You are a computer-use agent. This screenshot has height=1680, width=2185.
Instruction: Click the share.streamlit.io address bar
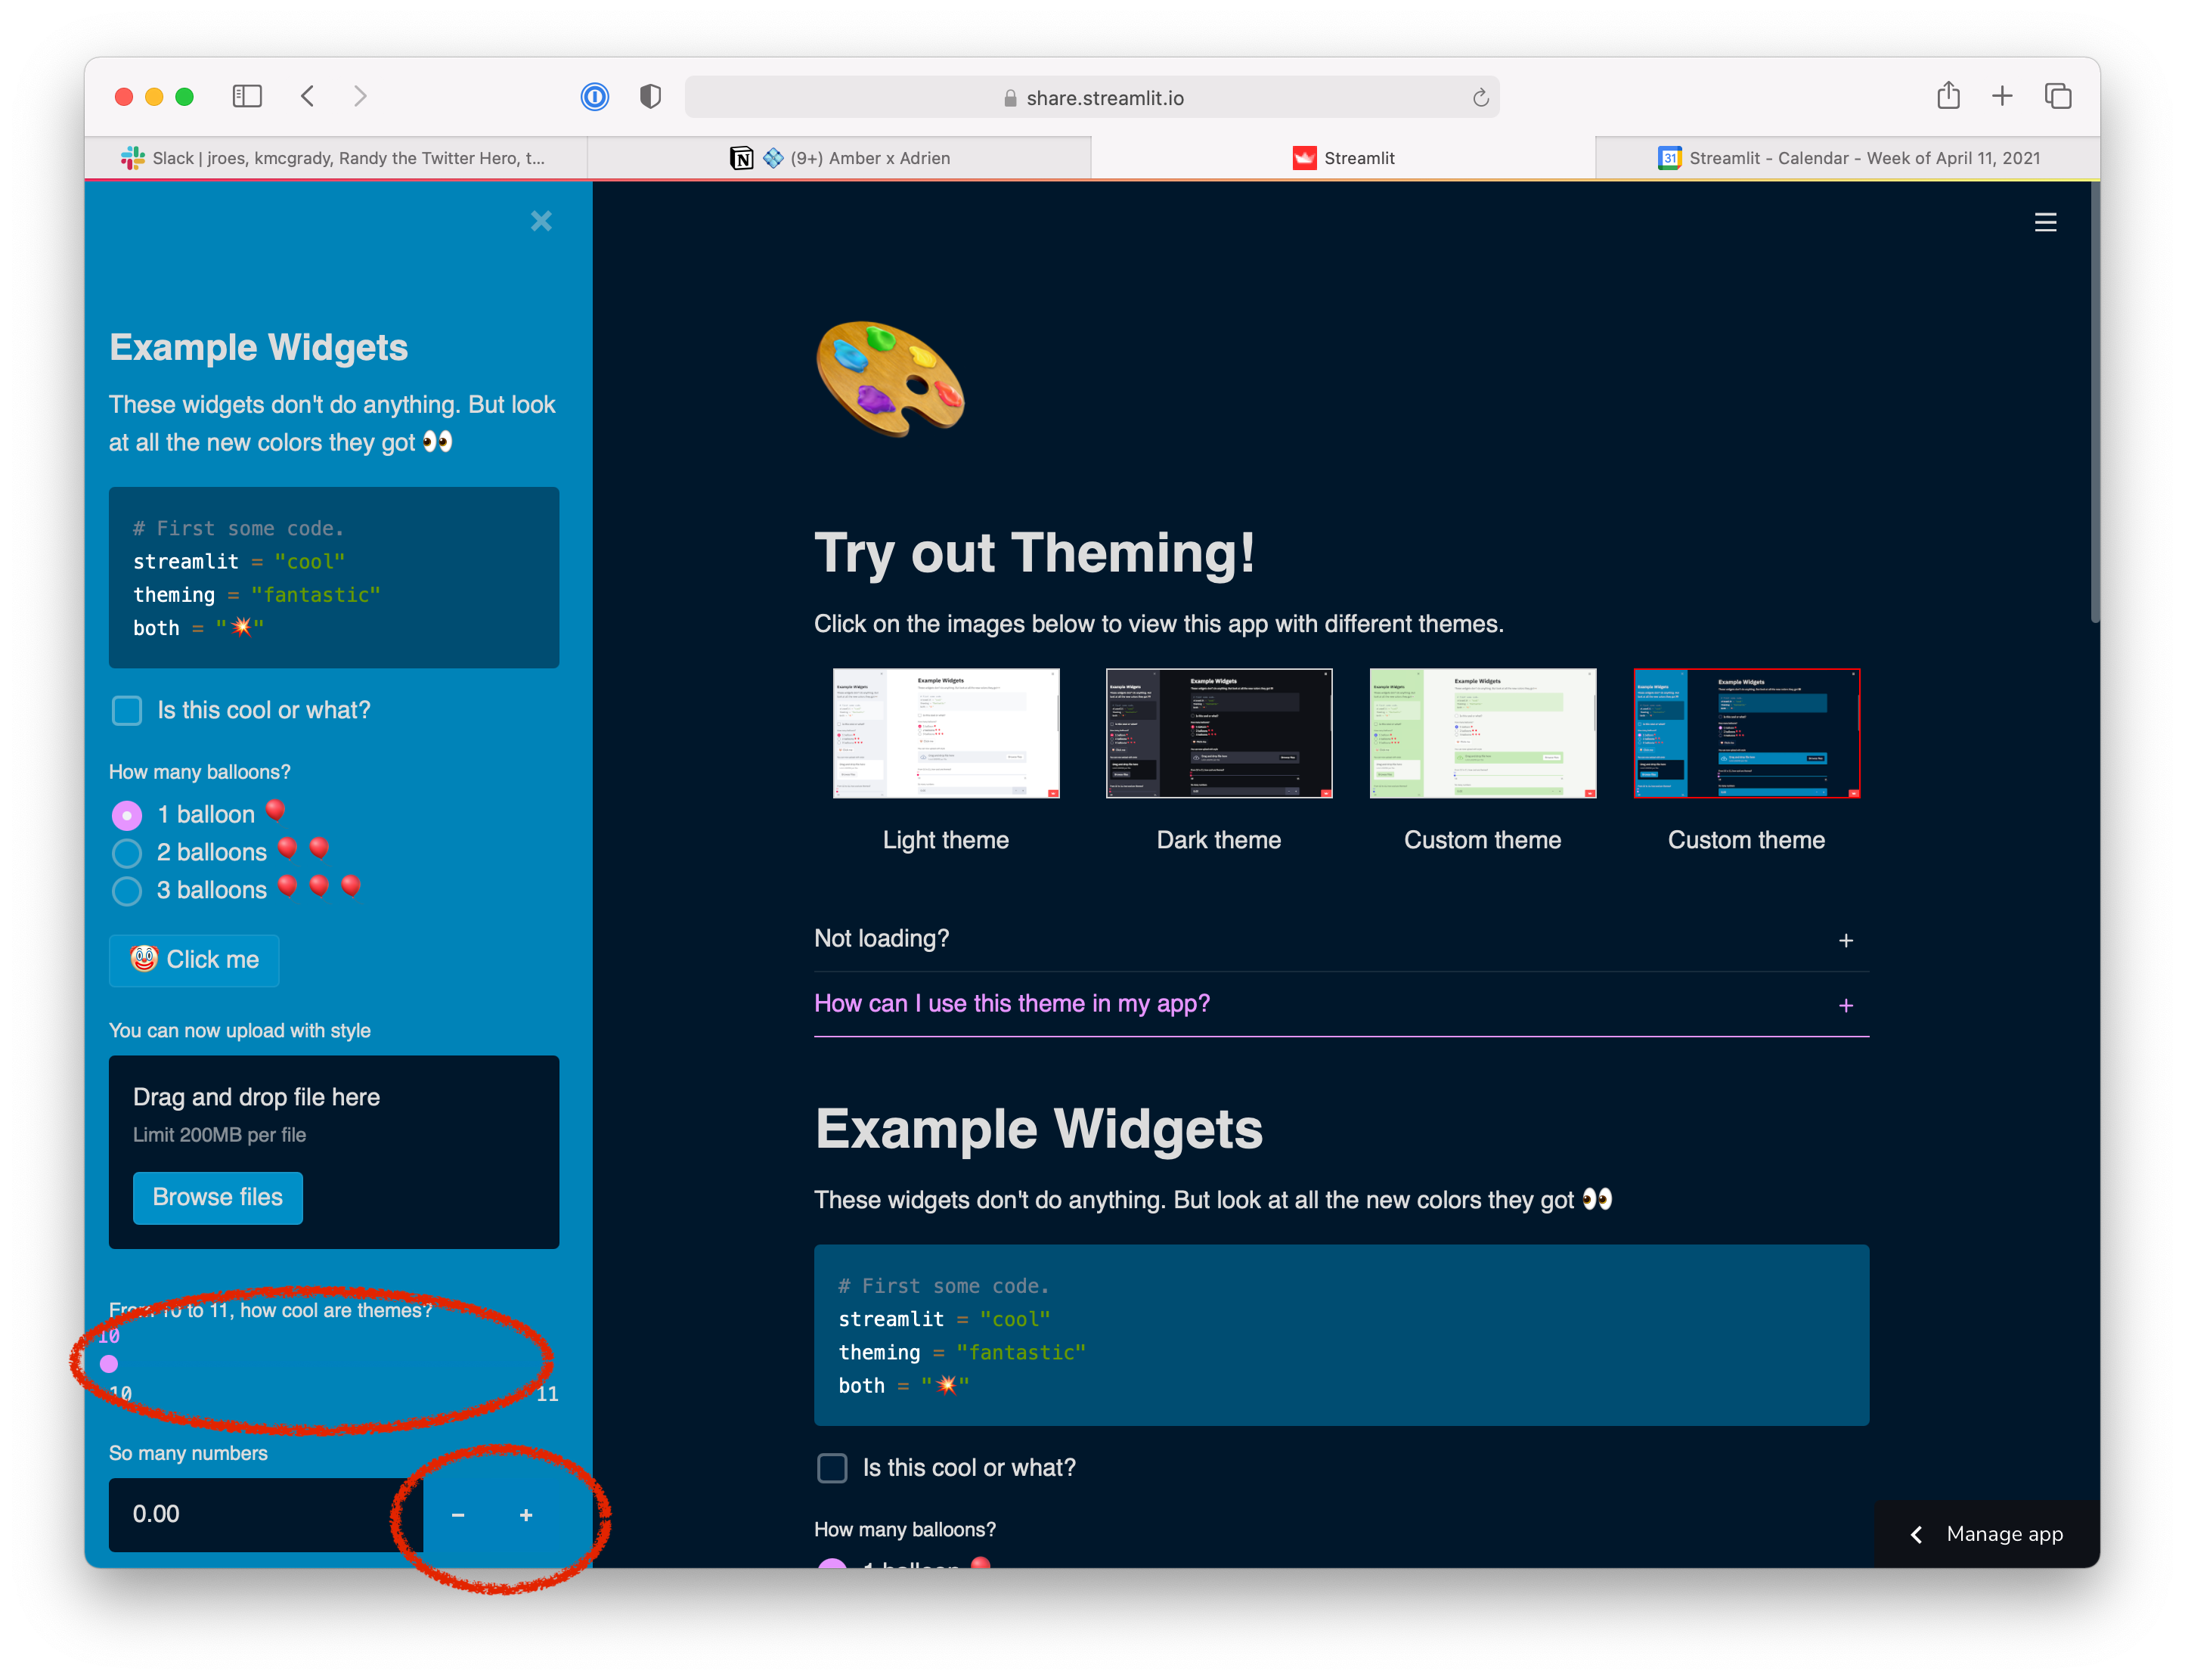tap(1092, 97)
